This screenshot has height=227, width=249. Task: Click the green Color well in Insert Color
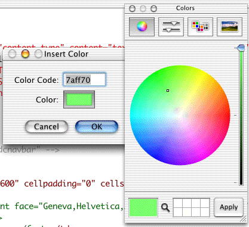(x=79, y=99)
